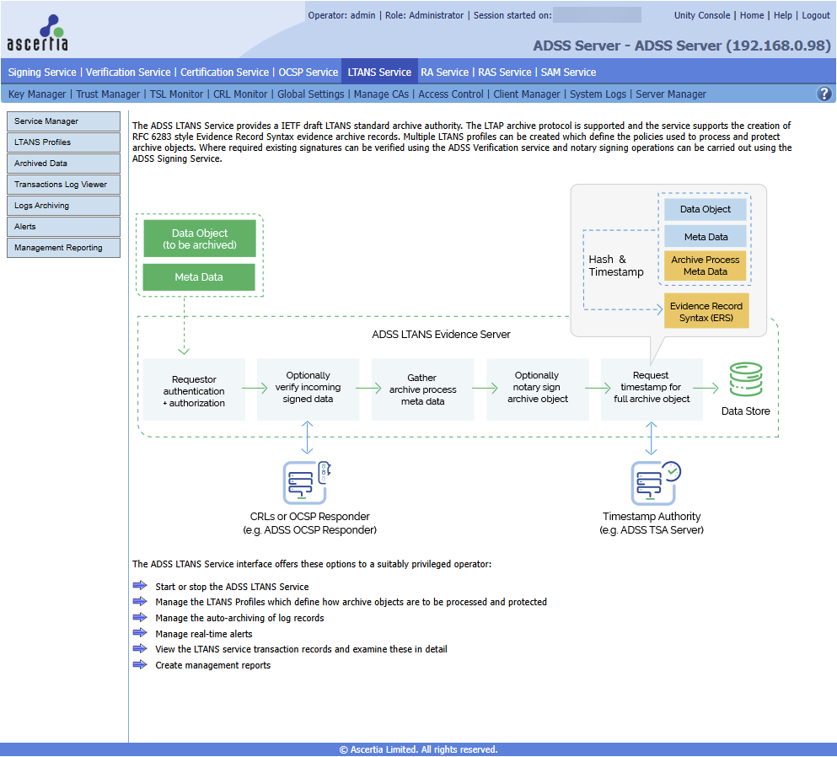Click arrow icon beside Create management reports
The height and width of the screenshot is (757, 837).
140,665
